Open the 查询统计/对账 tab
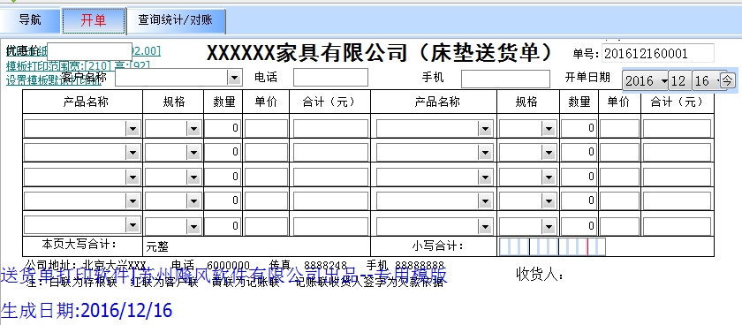Viewport: 742px width, 325px height. [176, 20]
